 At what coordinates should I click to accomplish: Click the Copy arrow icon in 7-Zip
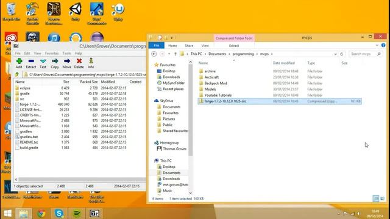55,61
